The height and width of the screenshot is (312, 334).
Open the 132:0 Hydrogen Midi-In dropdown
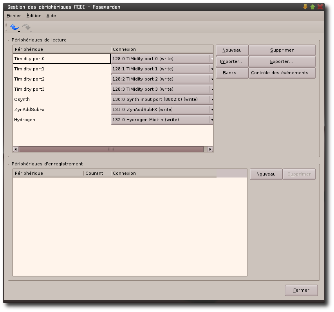click(x=162, y=120)
